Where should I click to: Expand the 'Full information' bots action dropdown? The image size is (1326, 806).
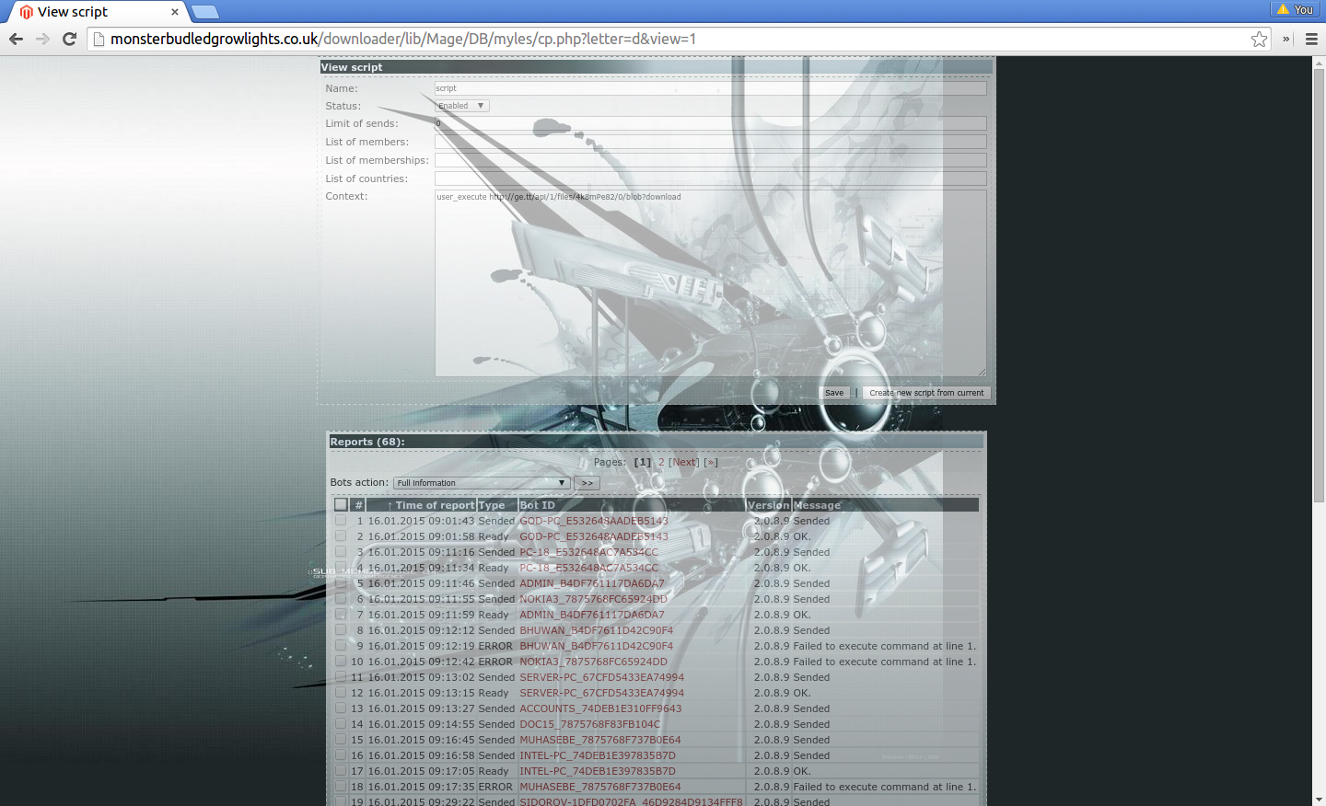point(481,483)
